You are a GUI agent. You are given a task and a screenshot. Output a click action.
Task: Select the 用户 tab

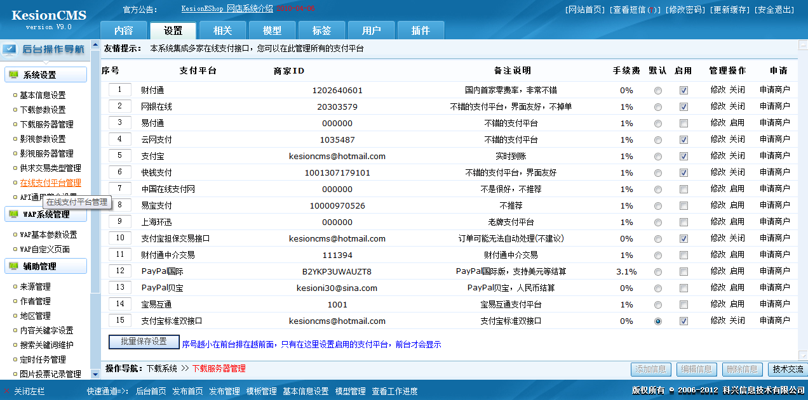372,30
